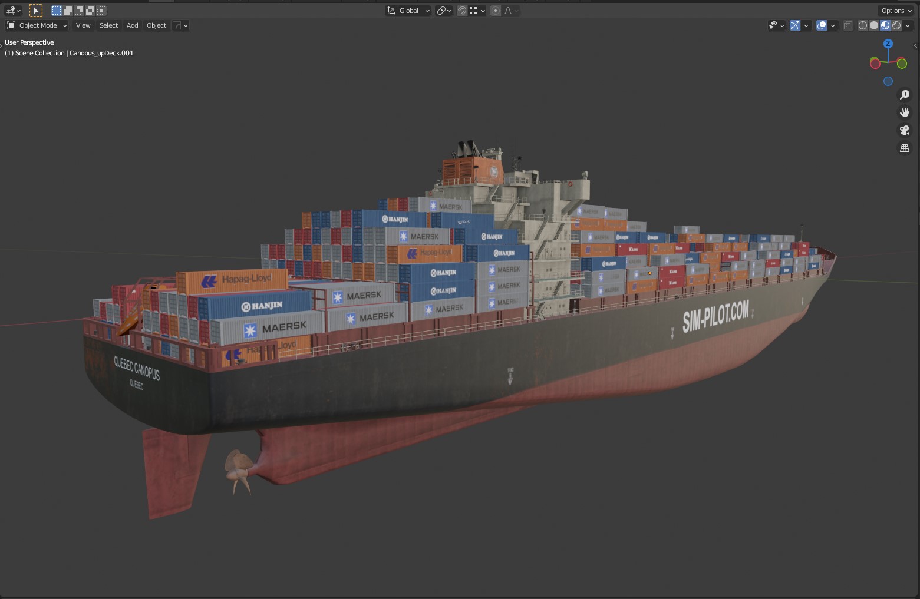Click the 'Scene Collection | Canopus_upDeck.001' label

(69, 53)
